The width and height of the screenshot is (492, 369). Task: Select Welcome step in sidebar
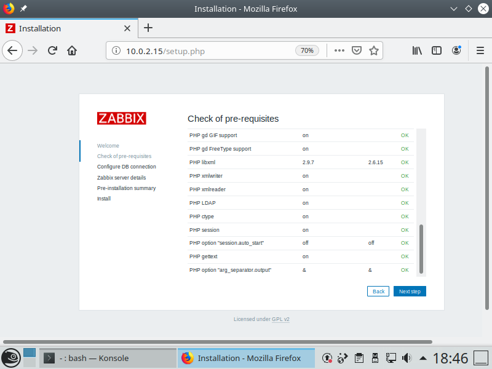(108, 146)
